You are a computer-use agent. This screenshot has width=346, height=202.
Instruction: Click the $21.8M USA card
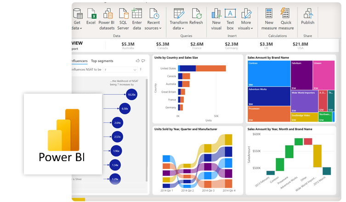(301, 45)
